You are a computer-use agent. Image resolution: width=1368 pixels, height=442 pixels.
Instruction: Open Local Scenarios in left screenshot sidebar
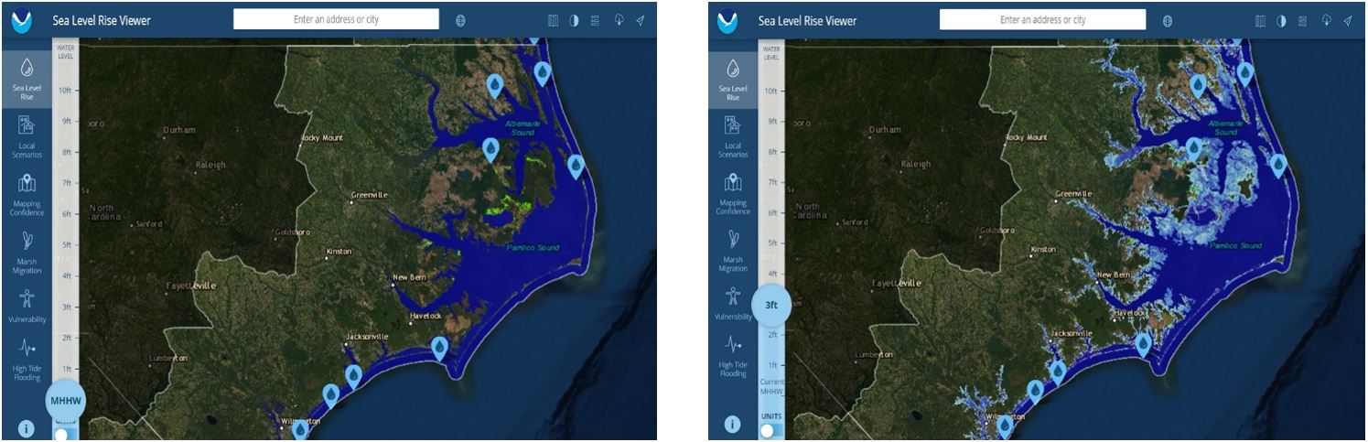(x=27, y=135)
